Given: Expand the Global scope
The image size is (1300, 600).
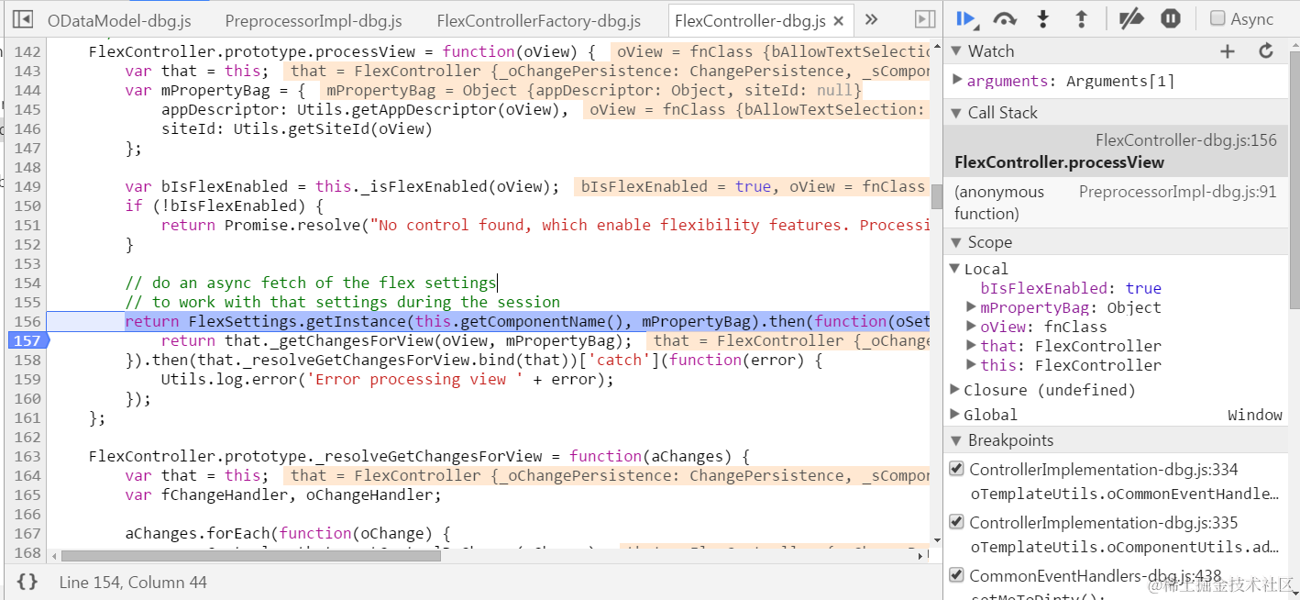Looking at the screenshot, I should click(955, 415).
